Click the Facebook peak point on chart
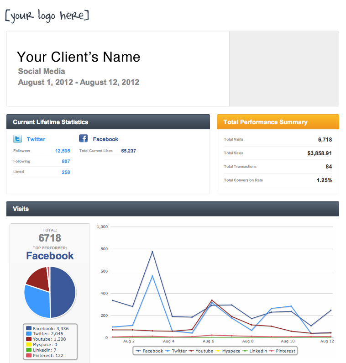 152,252
